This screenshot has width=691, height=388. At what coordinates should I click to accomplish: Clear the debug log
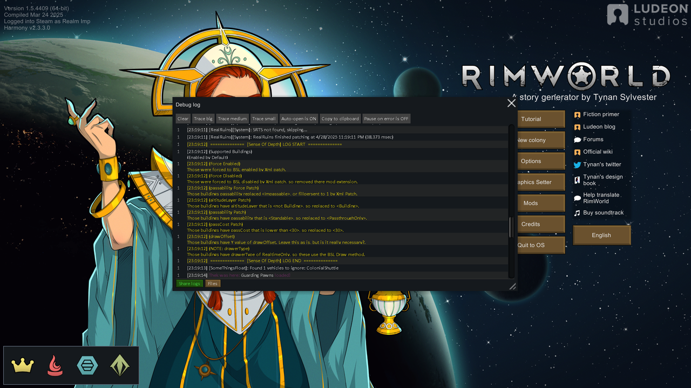tap(183, 119)
